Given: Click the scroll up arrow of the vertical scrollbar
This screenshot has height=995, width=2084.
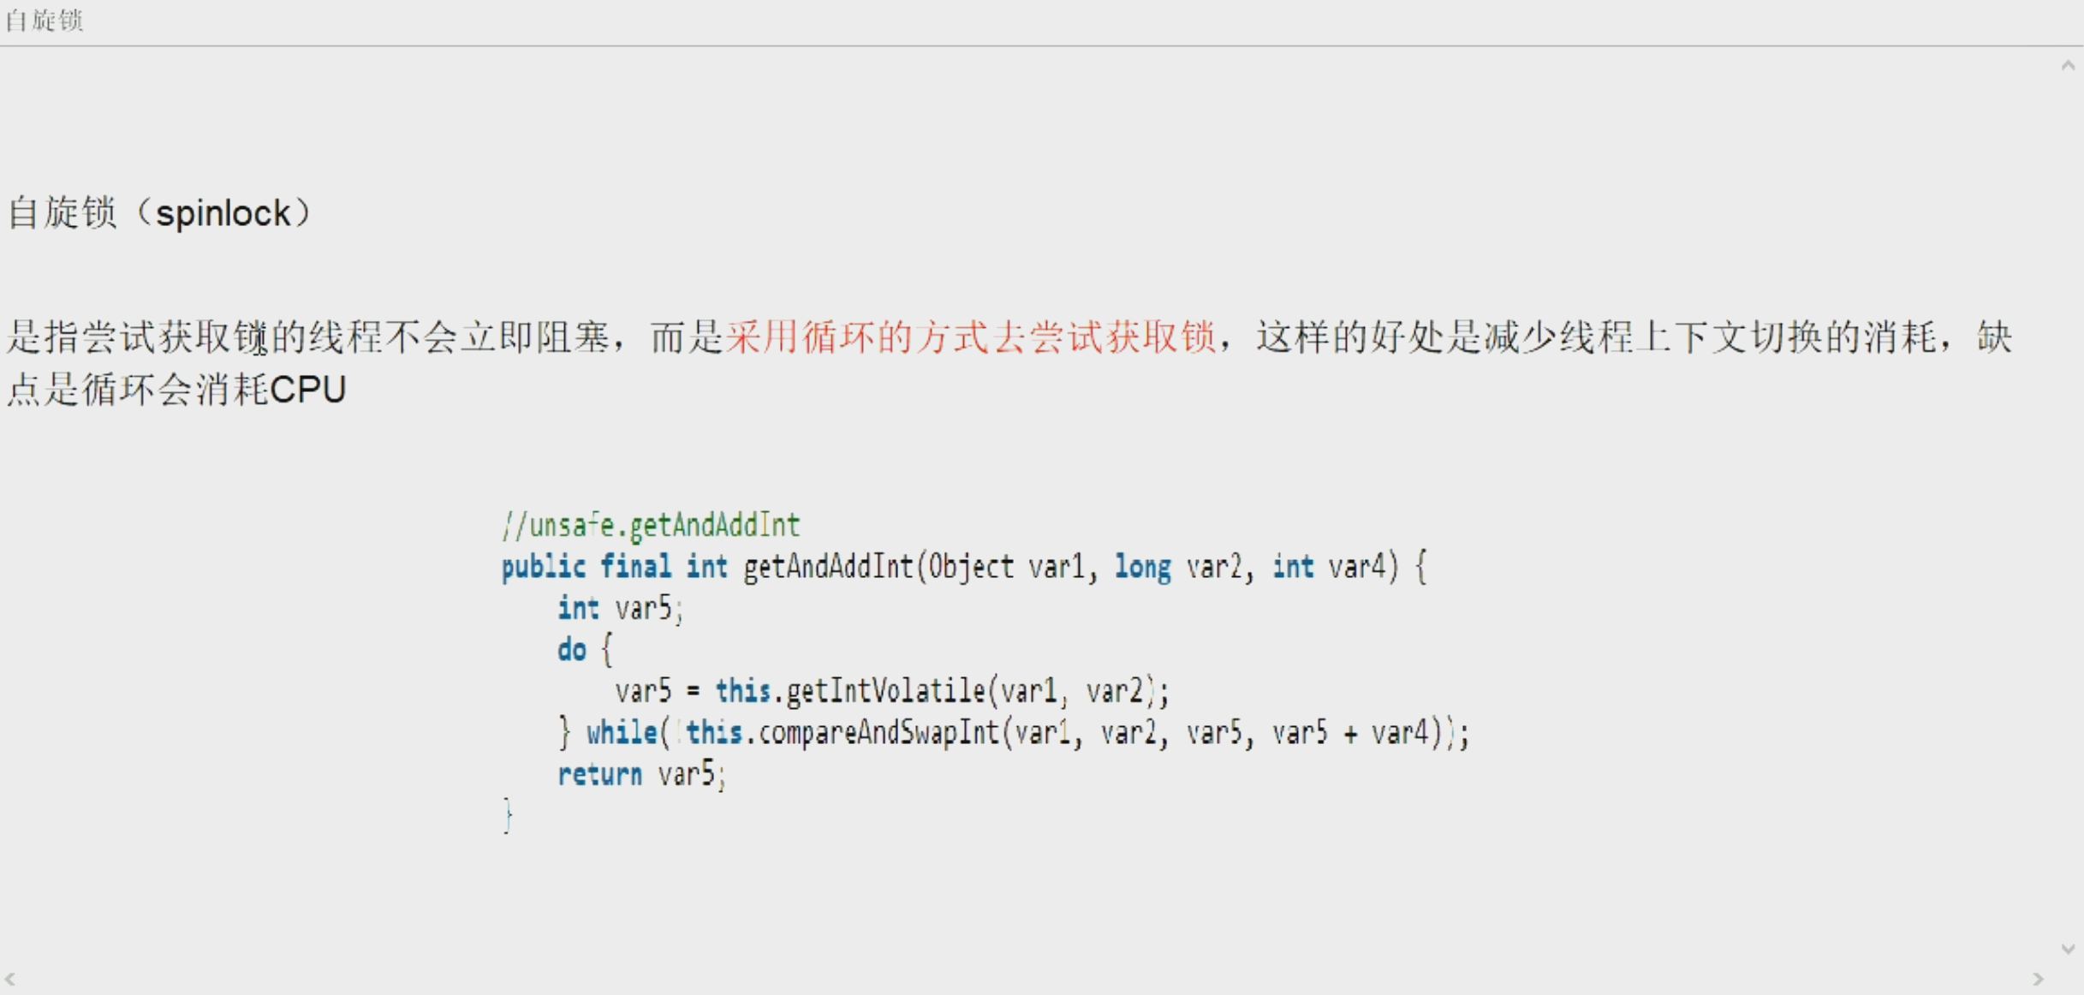Looking at the screenshot, I should 2068,66.
